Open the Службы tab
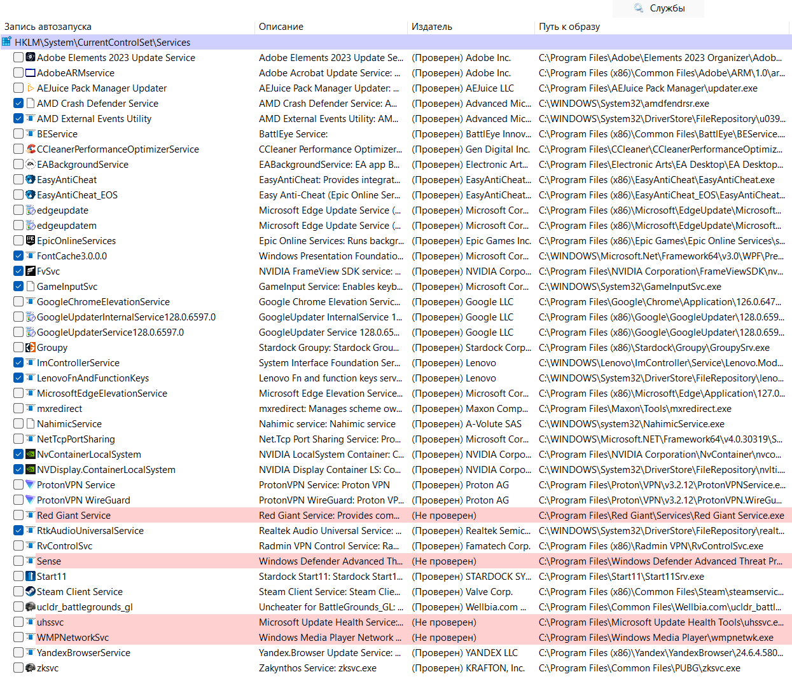The image size is (792, 679). (658, 8)
